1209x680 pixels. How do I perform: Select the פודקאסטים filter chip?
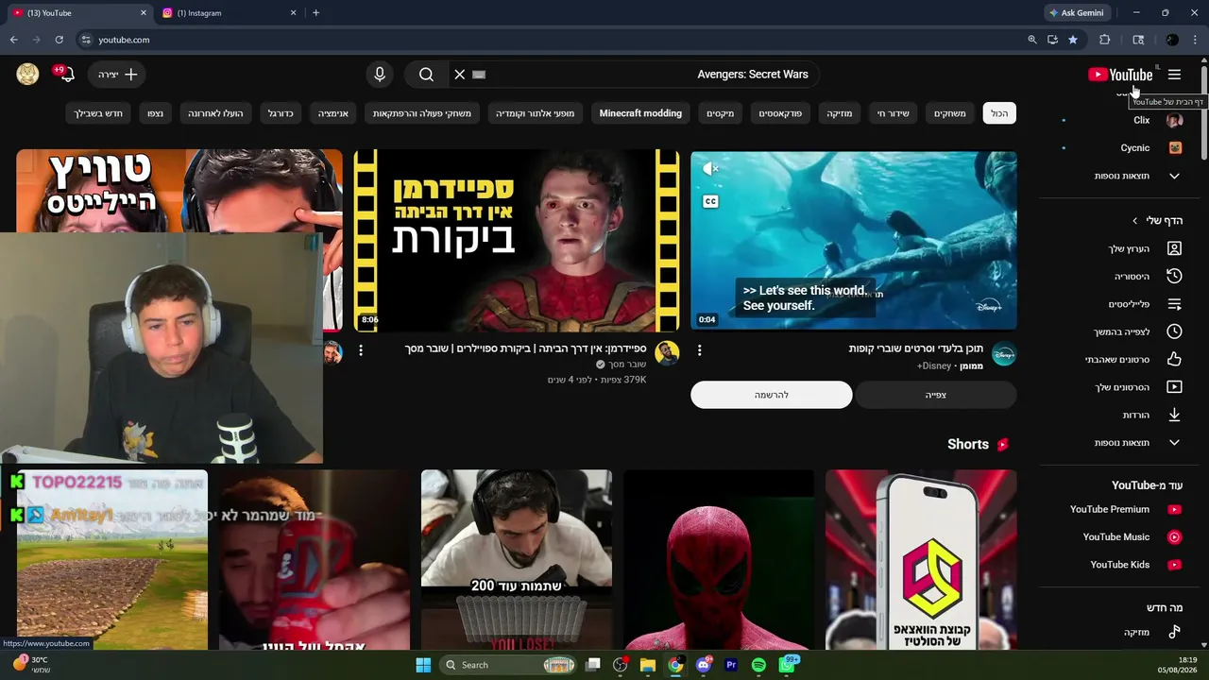tap(781, 113)
